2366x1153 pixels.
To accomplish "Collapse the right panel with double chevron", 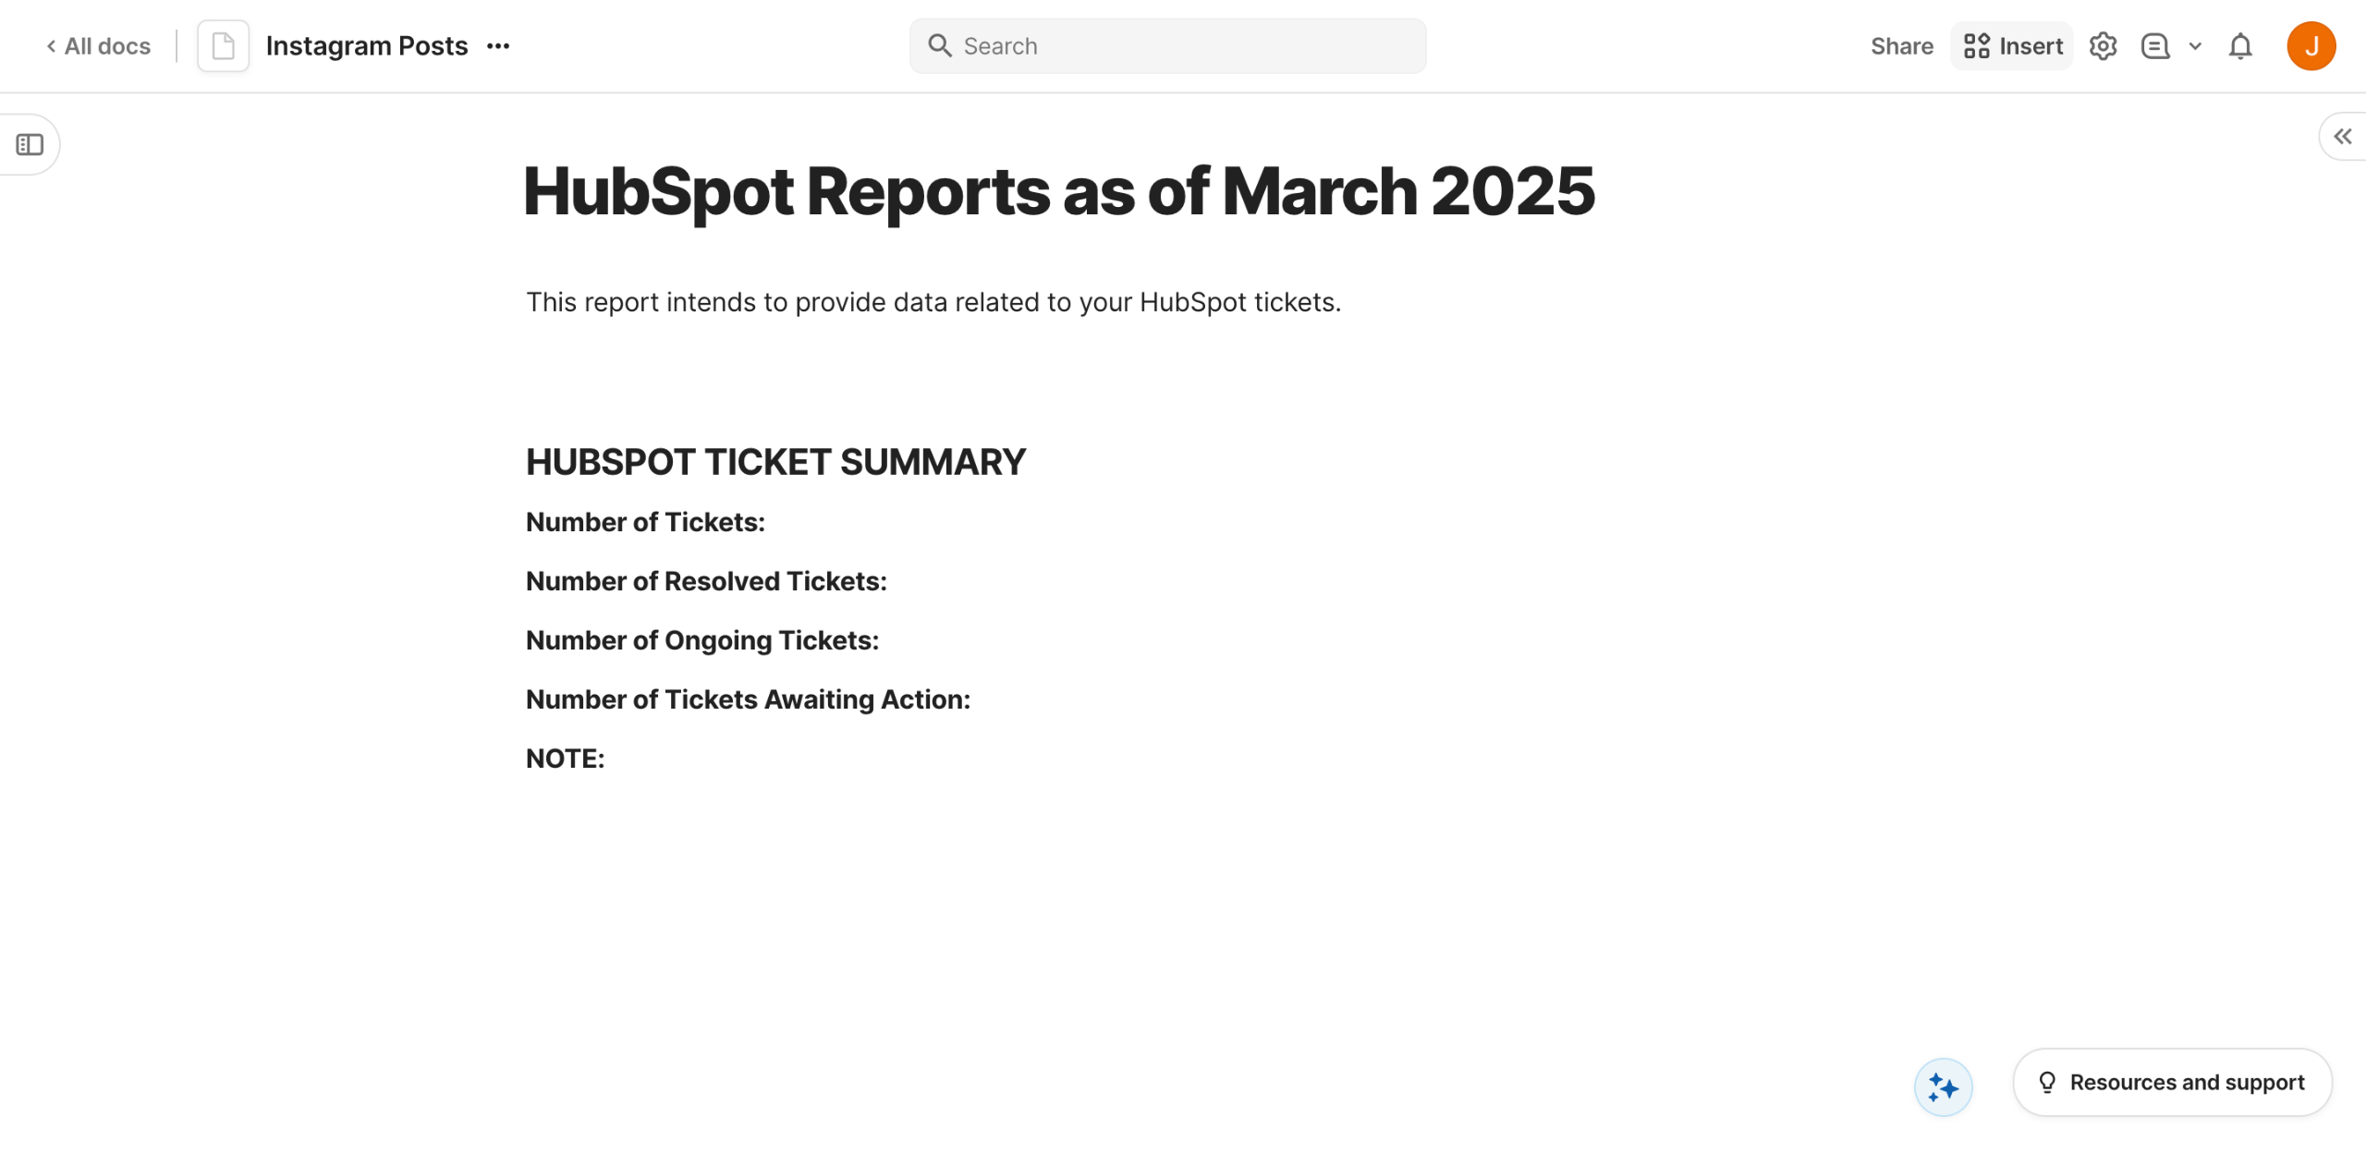I will point(2342,137).
